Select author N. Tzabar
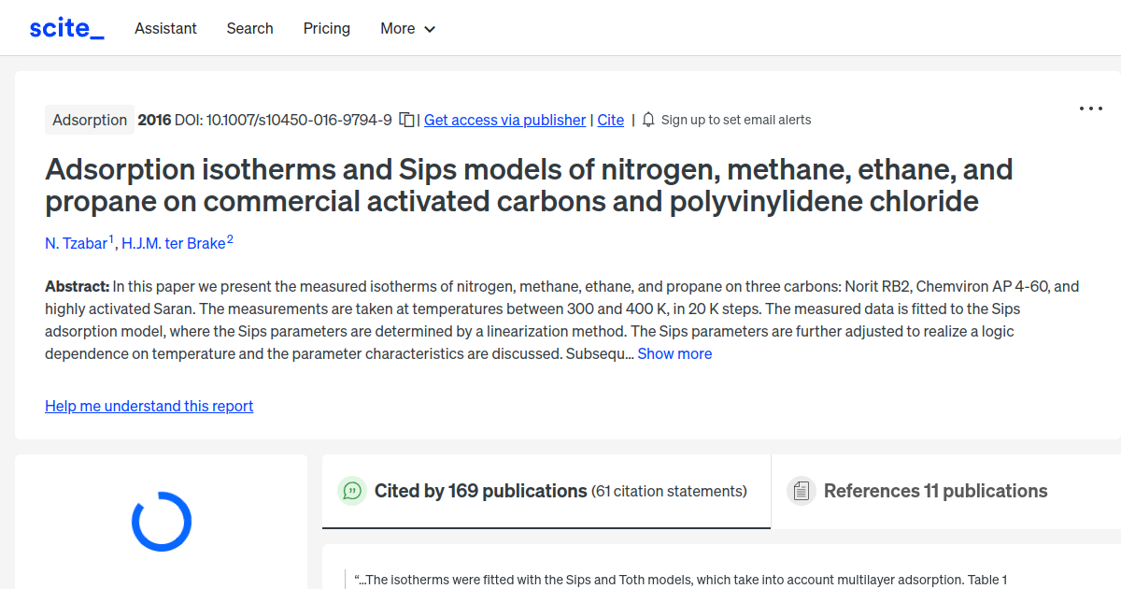This screenshot has width=1121, height=589. tap(75, 243)
